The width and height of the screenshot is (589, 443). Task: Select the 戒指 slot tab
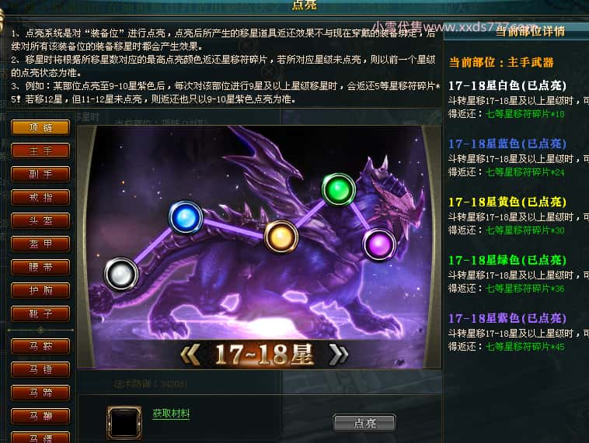click(40, 197)
